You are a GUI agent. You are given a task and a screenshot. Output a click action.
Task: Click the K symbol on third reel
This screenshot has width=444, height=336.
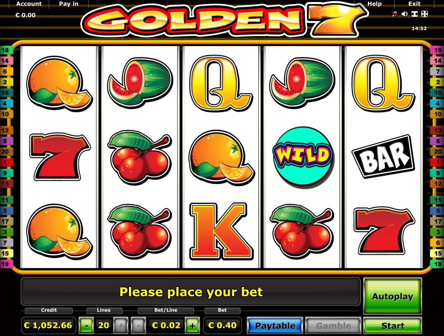click(x=221, y=231)
